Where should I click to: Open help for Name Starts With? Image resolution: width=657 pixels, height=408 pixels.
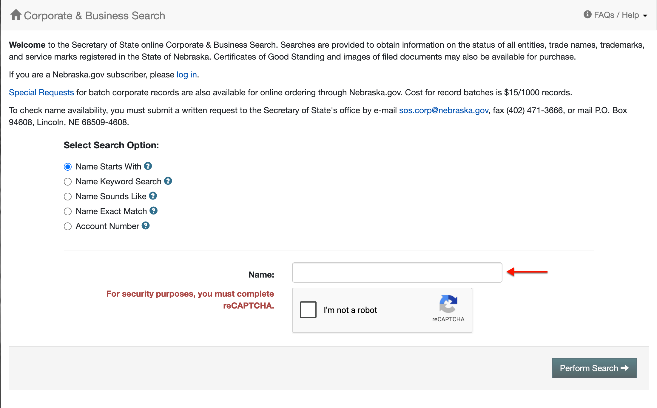pyautogui.click(x=148, y=166)
